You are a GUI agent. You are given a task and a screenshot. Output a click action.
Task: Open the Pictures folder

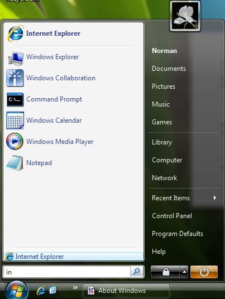click(x=164, y=86)
